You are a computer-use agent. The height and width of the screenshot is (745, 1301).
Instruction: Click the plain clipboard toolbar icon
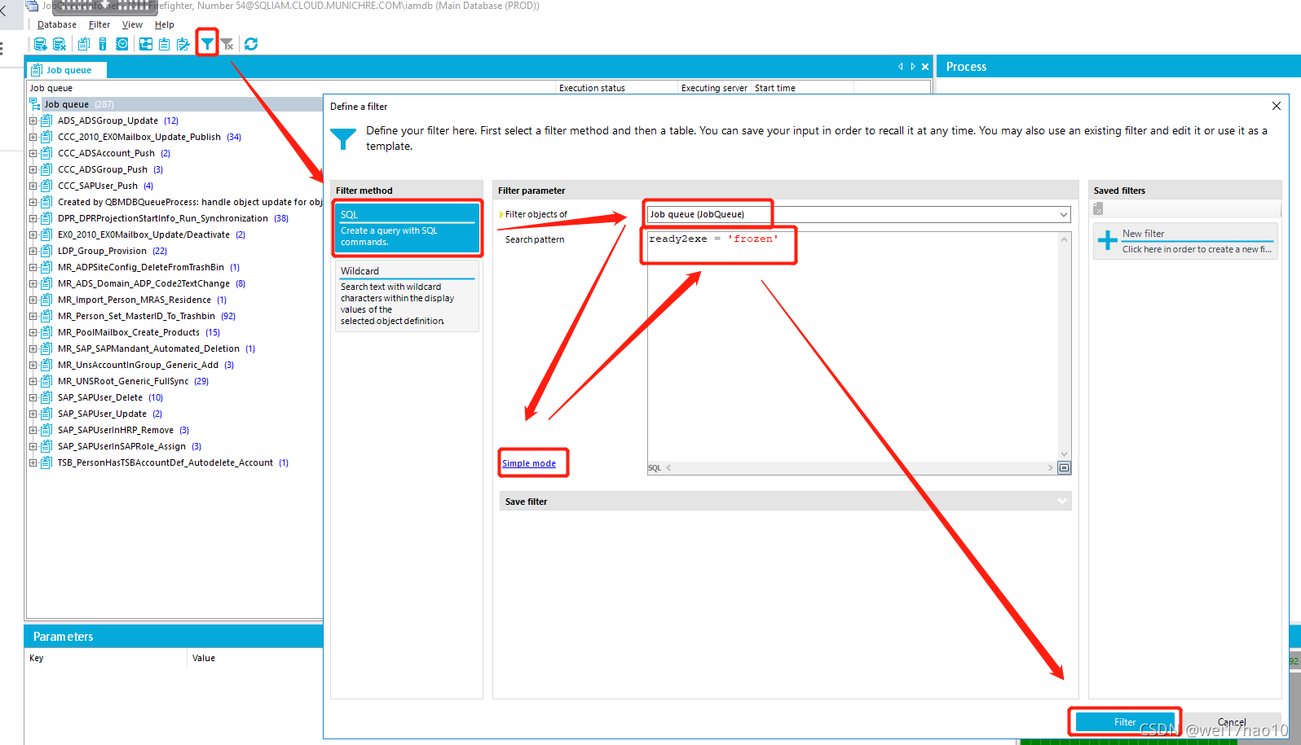(x=165, y=44)
